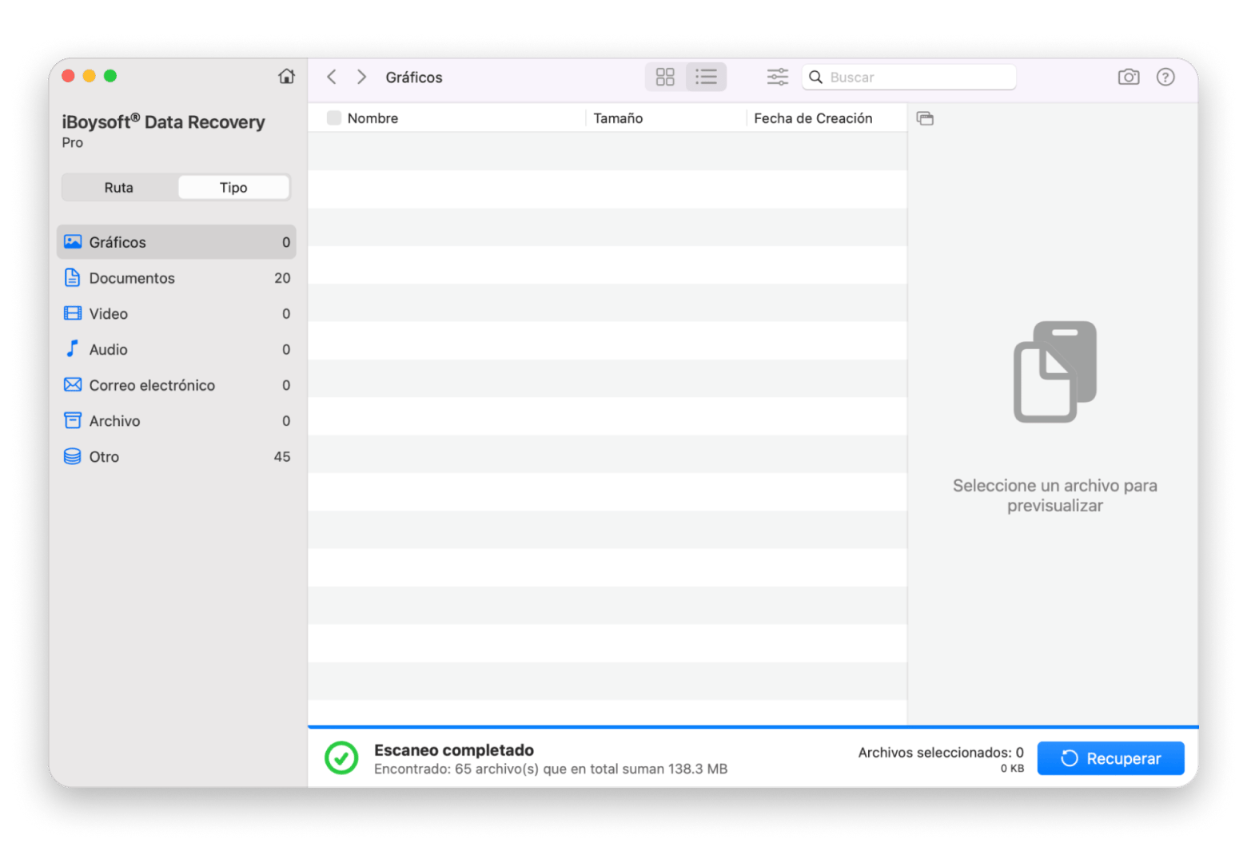Click the Encontrado 65 archivo(s) summary
The image size is (1247, 847).
pyautogui.click(x=551, y=769)
